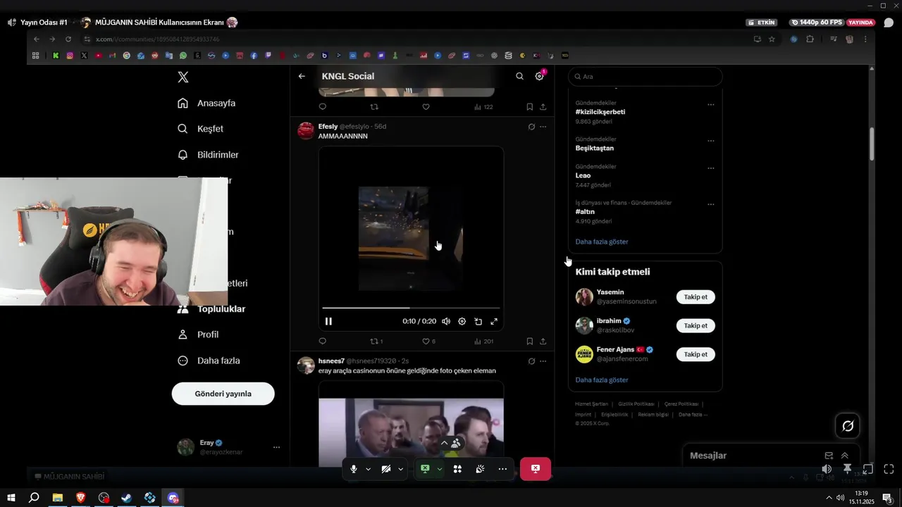The height and width of the screenshot is (507, 902).
Task: Open Discord chat bubble icon top right
Action: coord(889,23)
